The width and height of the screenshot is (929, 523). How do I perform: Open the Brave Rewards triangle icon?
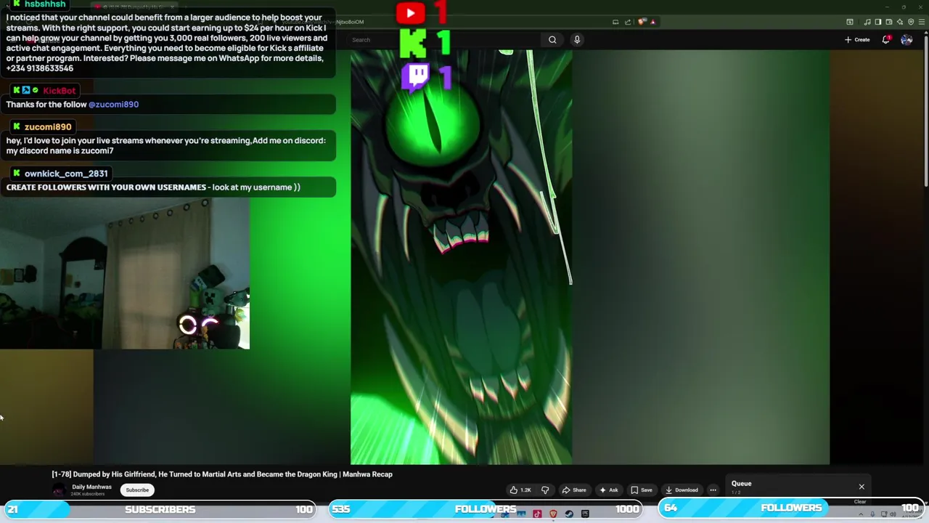653,22
